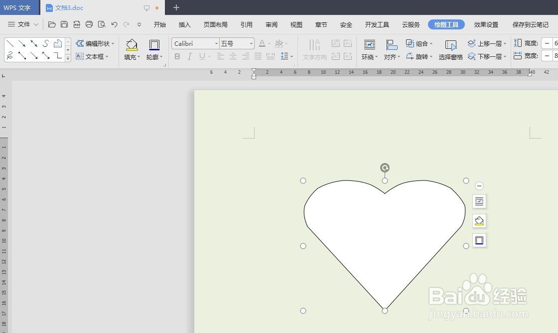Image resolution: width=558 pixels, height=333 pixels.
Task: Open the Selection Pane (选择窗格)
Action: 450,49
